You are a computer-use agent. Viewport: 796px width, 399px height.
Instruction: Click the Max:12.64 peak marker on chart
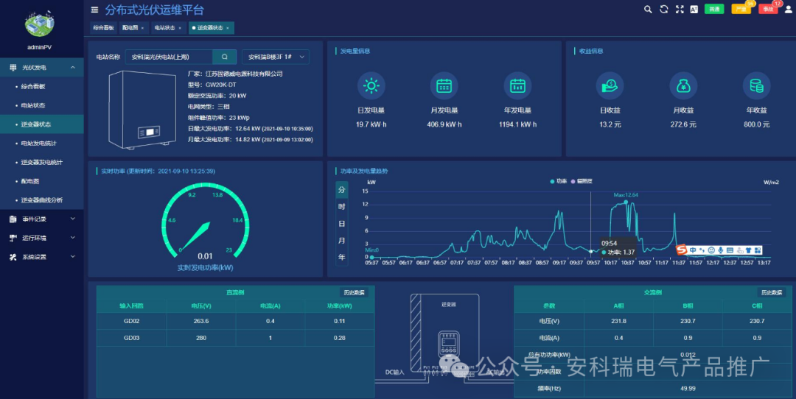pyautogui.click(x=626, y=202)
